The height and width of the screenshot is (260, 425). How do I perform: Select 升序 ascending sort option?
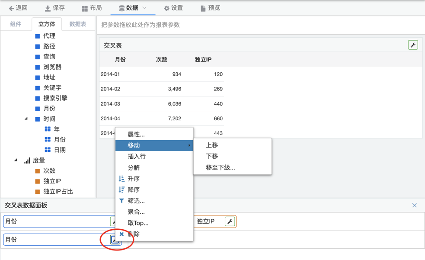click(133, 179)
